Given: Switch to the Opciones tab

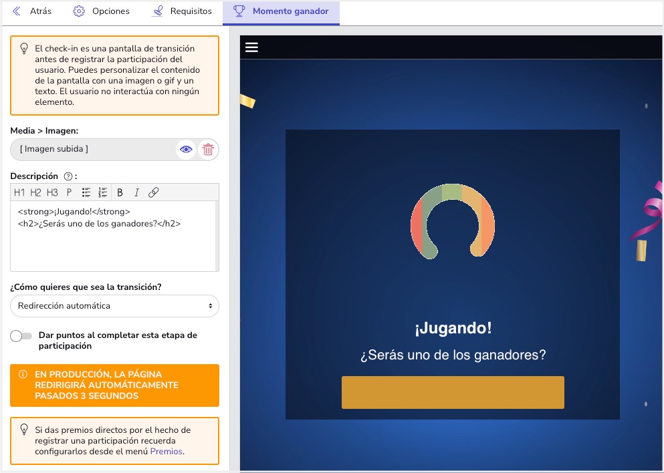Looking at the screenshot, I should 101,11.
